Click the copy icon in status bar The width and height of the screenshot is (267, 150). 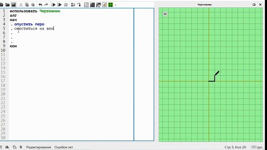click(15, 147)
